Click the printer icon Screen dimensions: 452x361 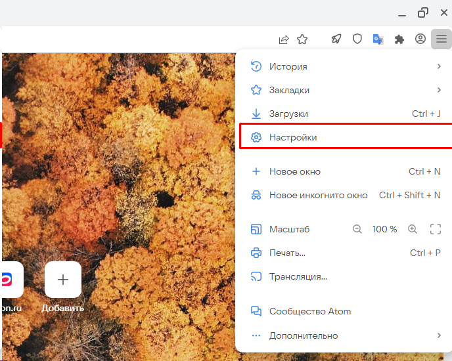[x=256, y=253]
